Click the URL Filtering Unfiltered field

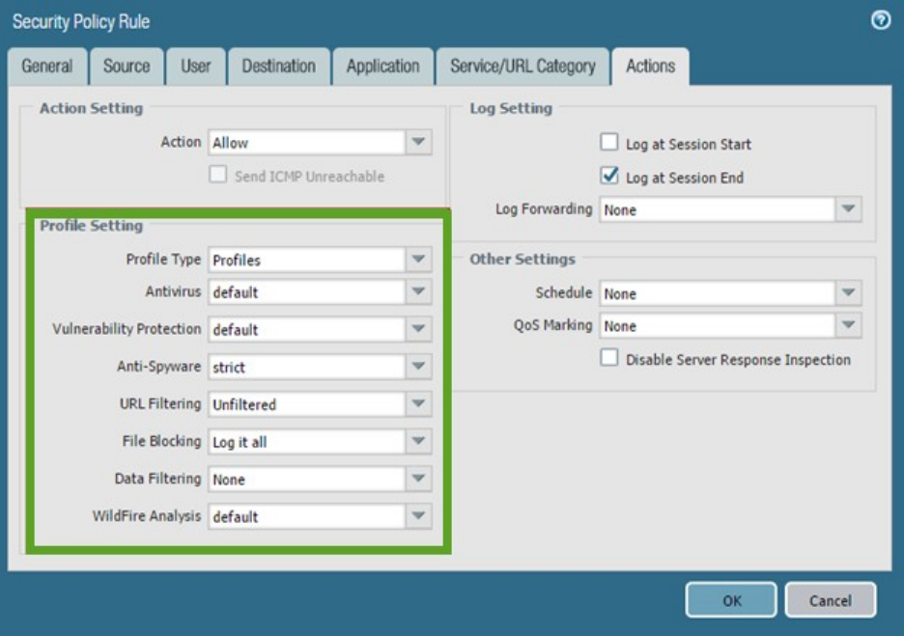[307, 404]
